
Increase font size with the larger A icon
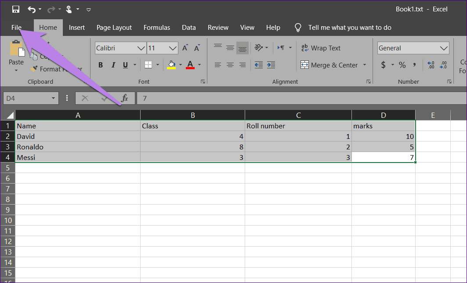185,48
